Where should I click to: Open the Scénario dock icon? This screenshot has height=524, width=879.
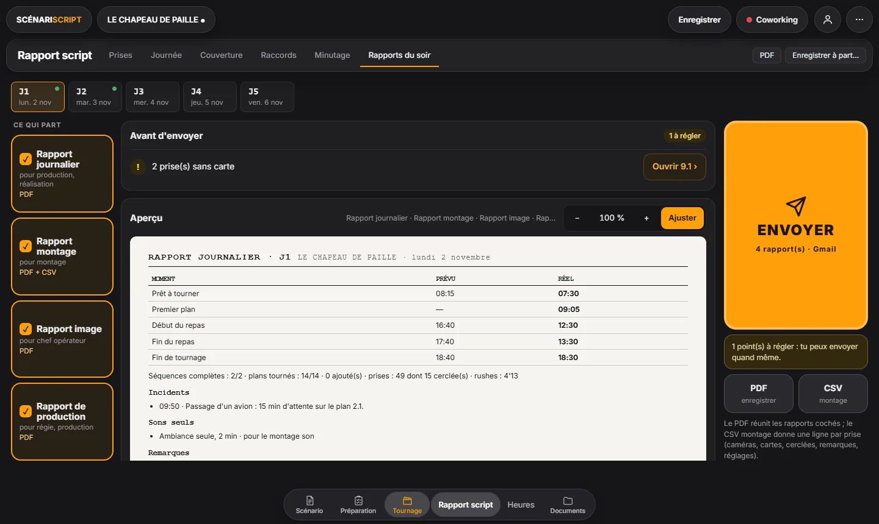[x=309, y=505]
